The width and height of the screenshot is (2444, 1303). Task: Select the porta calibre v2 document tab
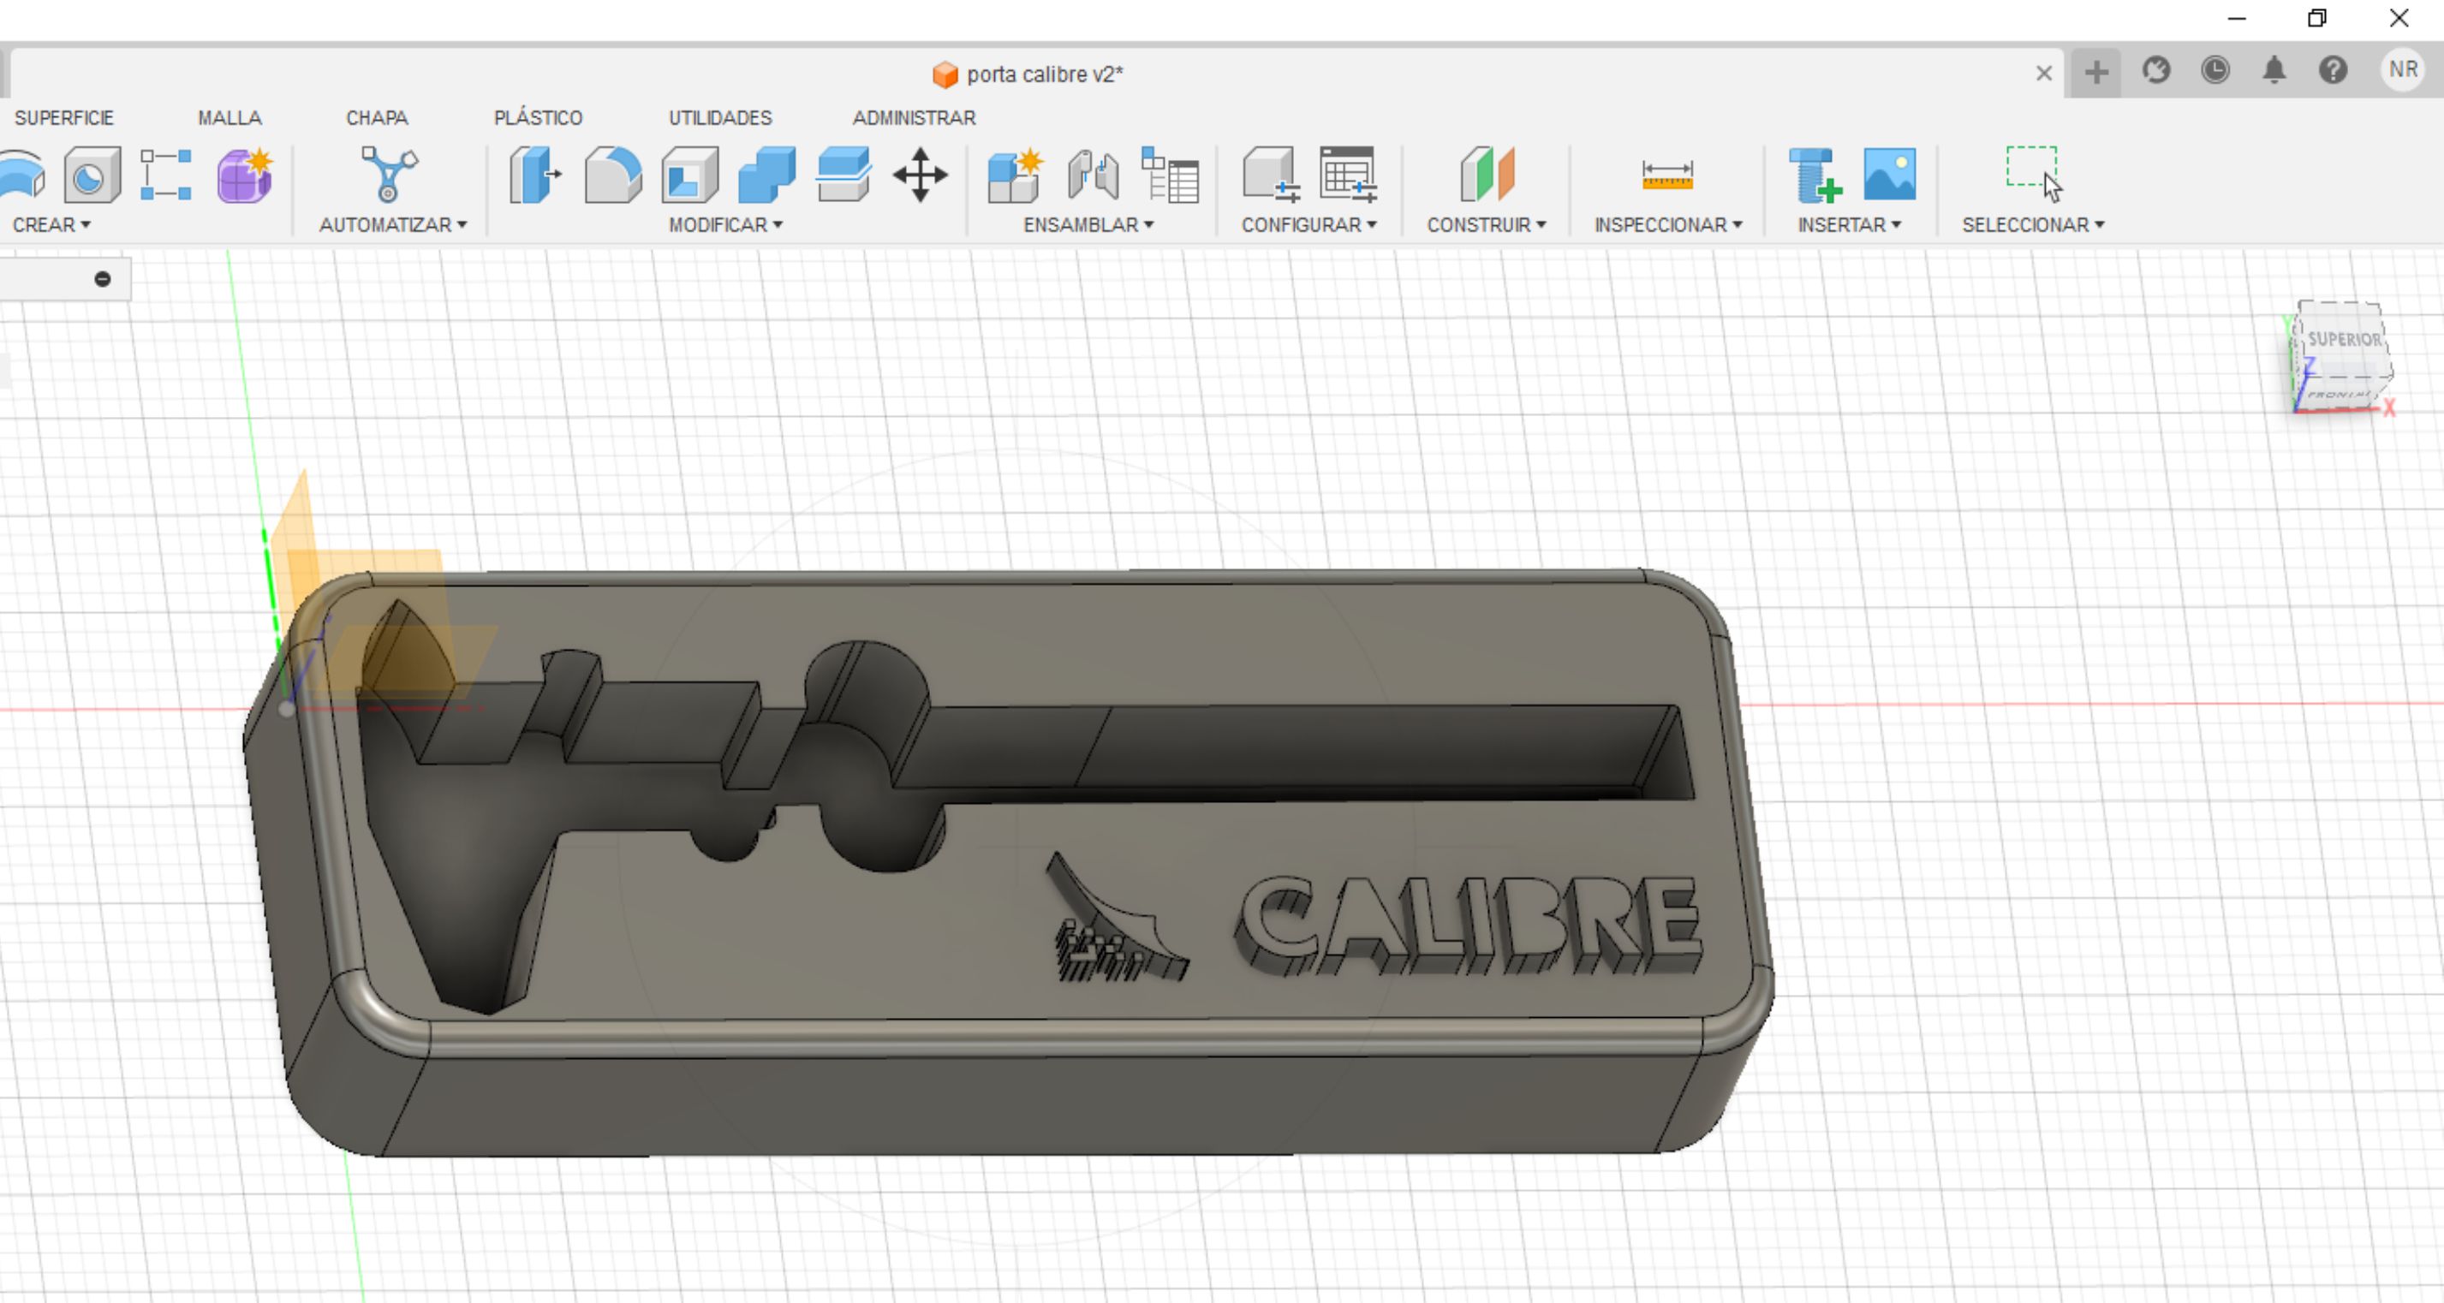[x=1028, y=74]
